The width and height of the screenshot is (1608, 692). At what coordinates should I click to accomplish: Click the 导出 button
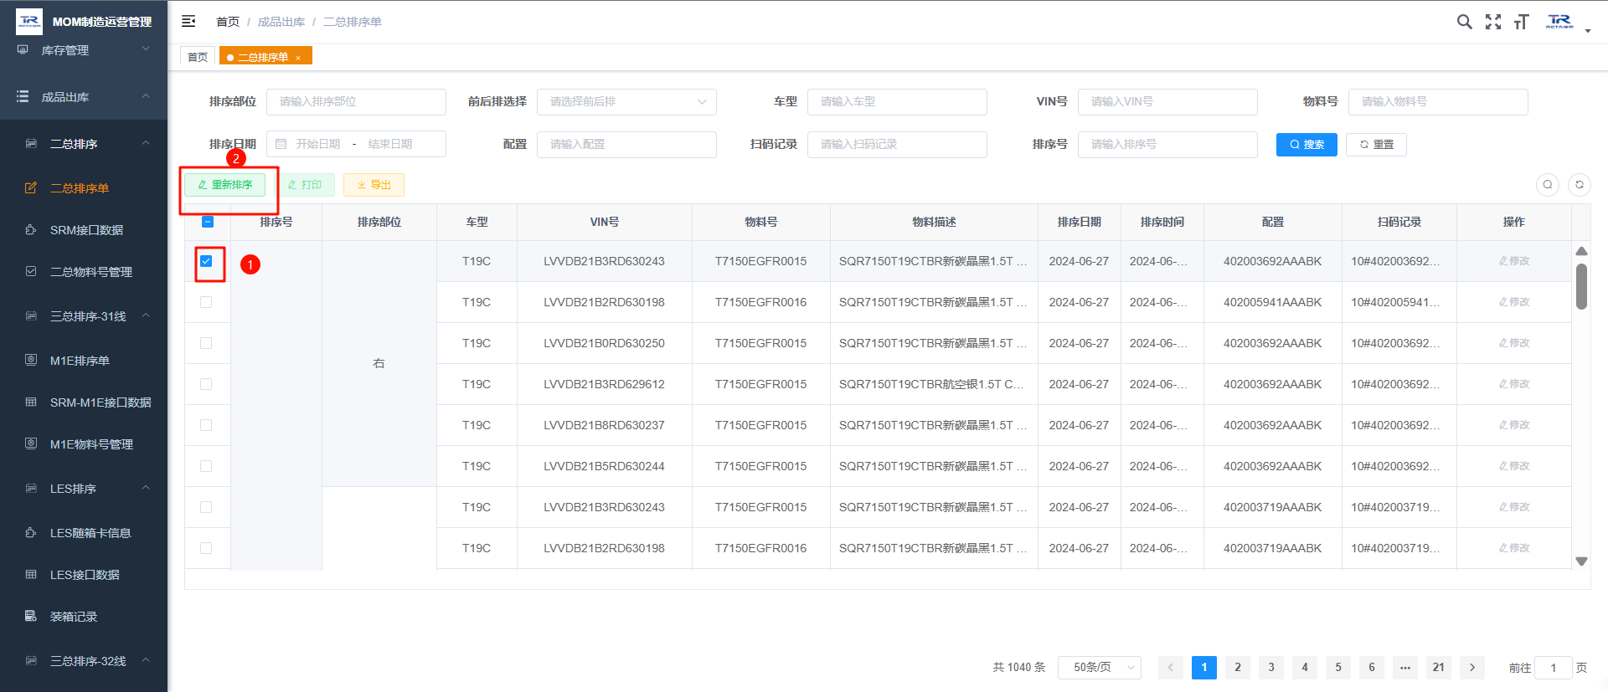[x=374, y=185]
